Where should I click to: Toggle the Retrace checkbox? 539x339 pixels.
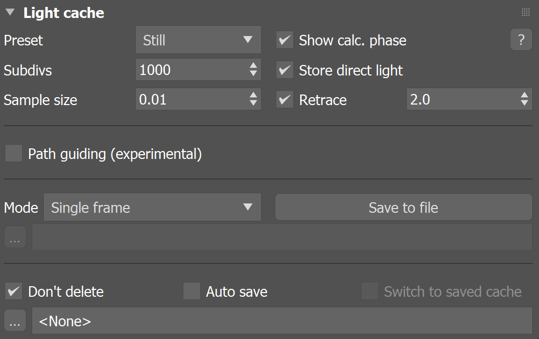coord(285,100)
